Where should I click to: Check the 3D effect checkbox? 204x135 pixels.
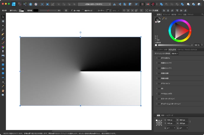pos(159,89)
